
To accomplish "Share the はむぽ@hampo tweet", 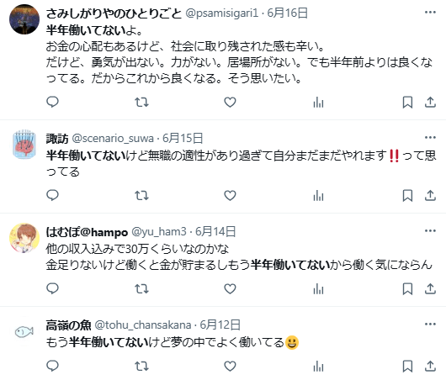I will 430,288.
